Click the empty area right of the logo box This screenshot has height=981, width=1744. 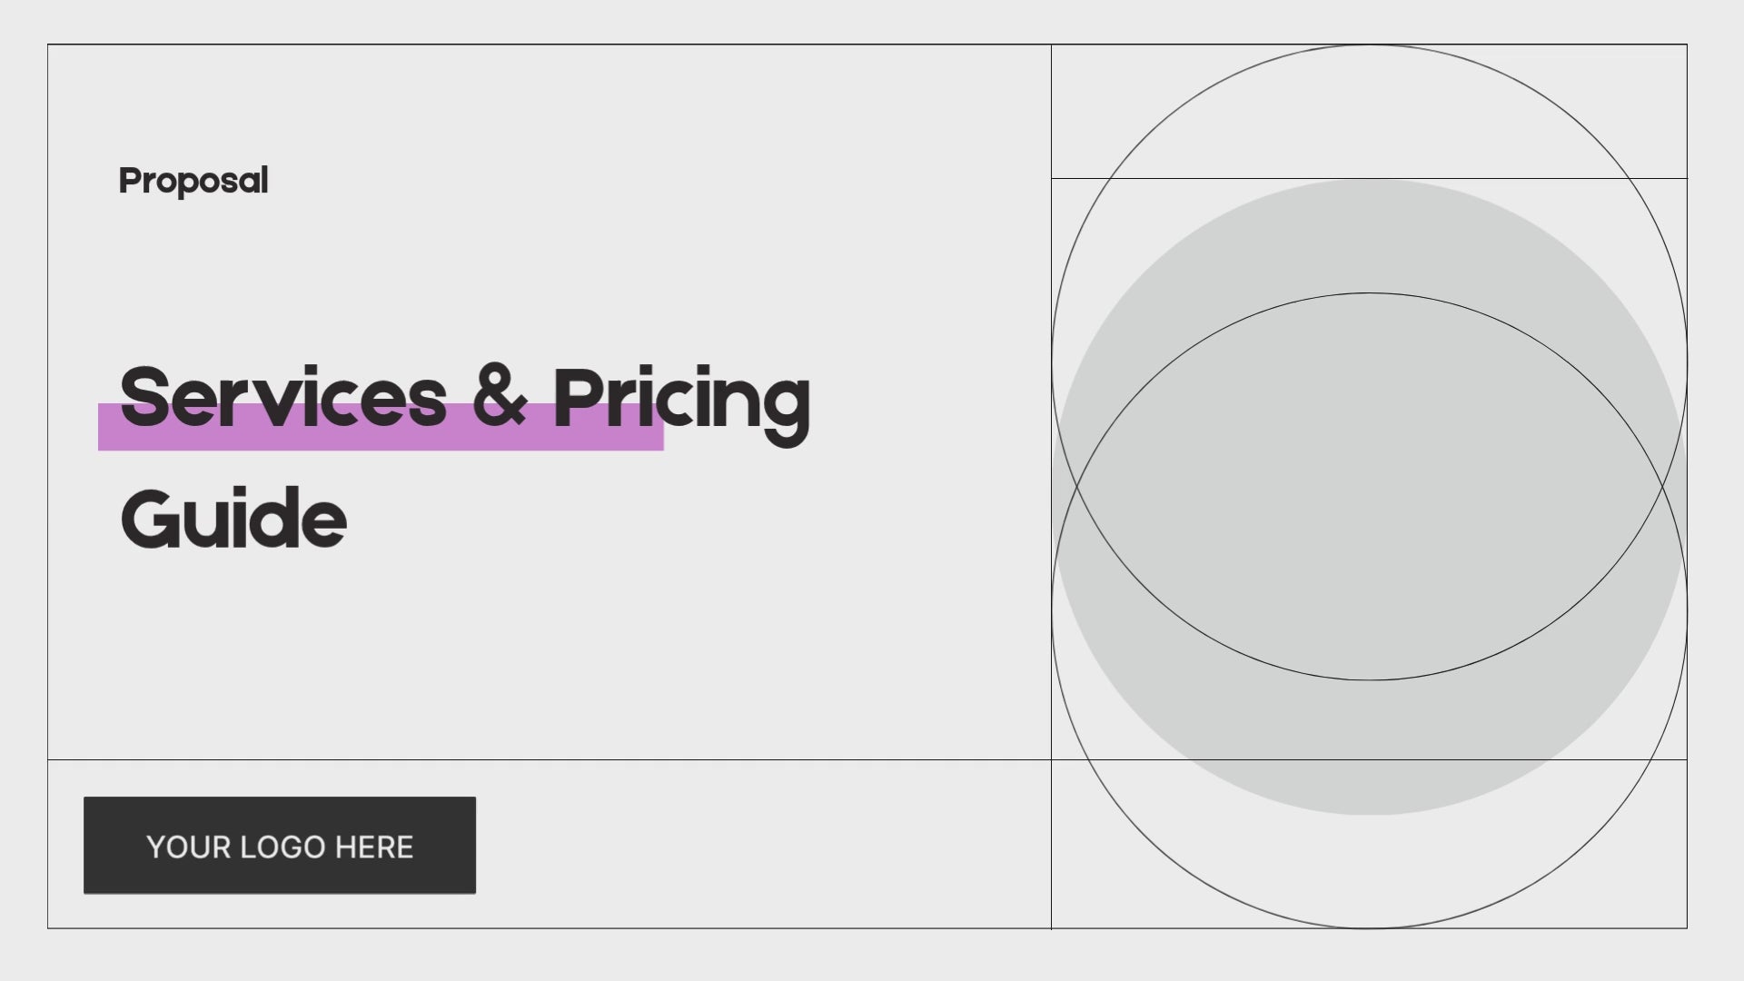pyautogui.click(x=763, y=845)
